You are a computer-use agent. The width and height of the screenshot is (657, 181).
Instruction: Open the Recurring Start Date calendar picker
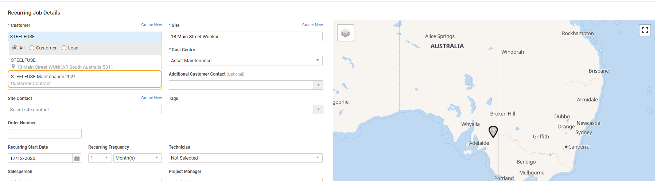click(77, 158)
